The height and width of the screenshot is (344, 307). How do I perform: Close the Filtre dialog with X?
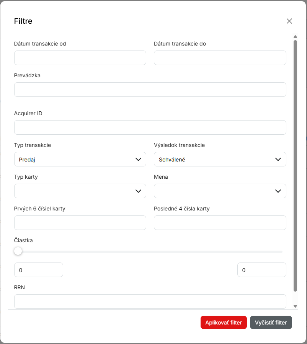(x=289, y=21)
